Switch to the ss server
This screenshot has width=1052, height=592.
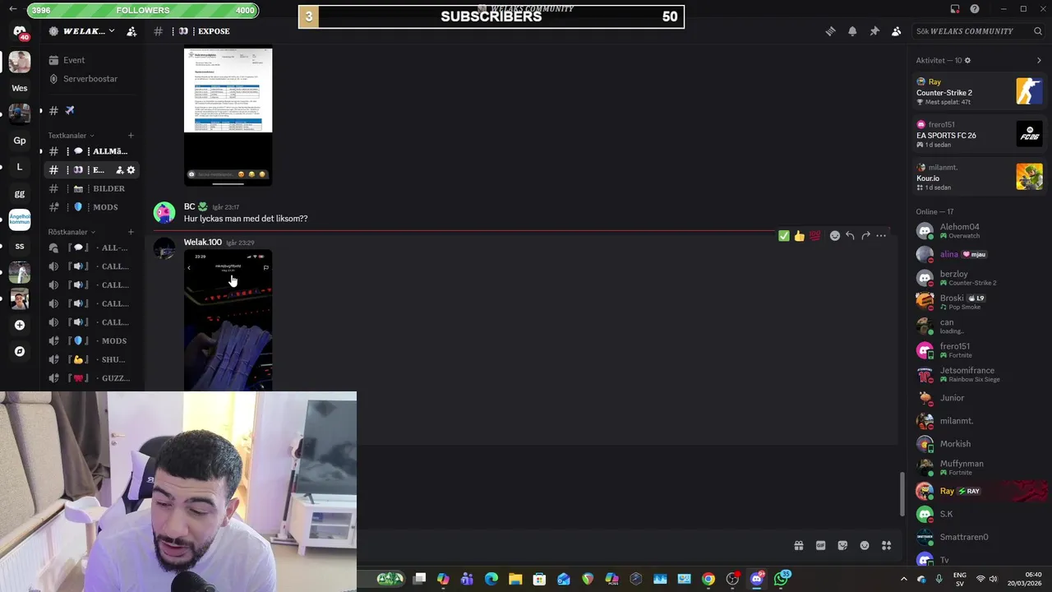pos(20,246)
